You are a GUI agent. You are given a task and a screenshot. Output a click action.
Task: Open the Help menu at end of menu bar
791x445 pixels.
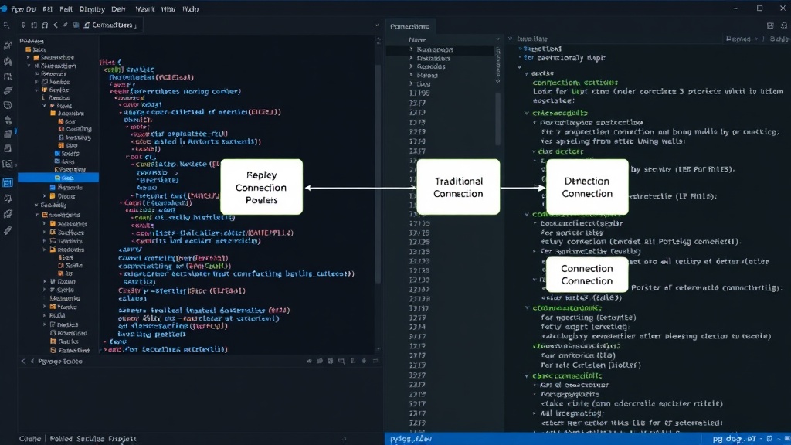[x=190, y=9]
